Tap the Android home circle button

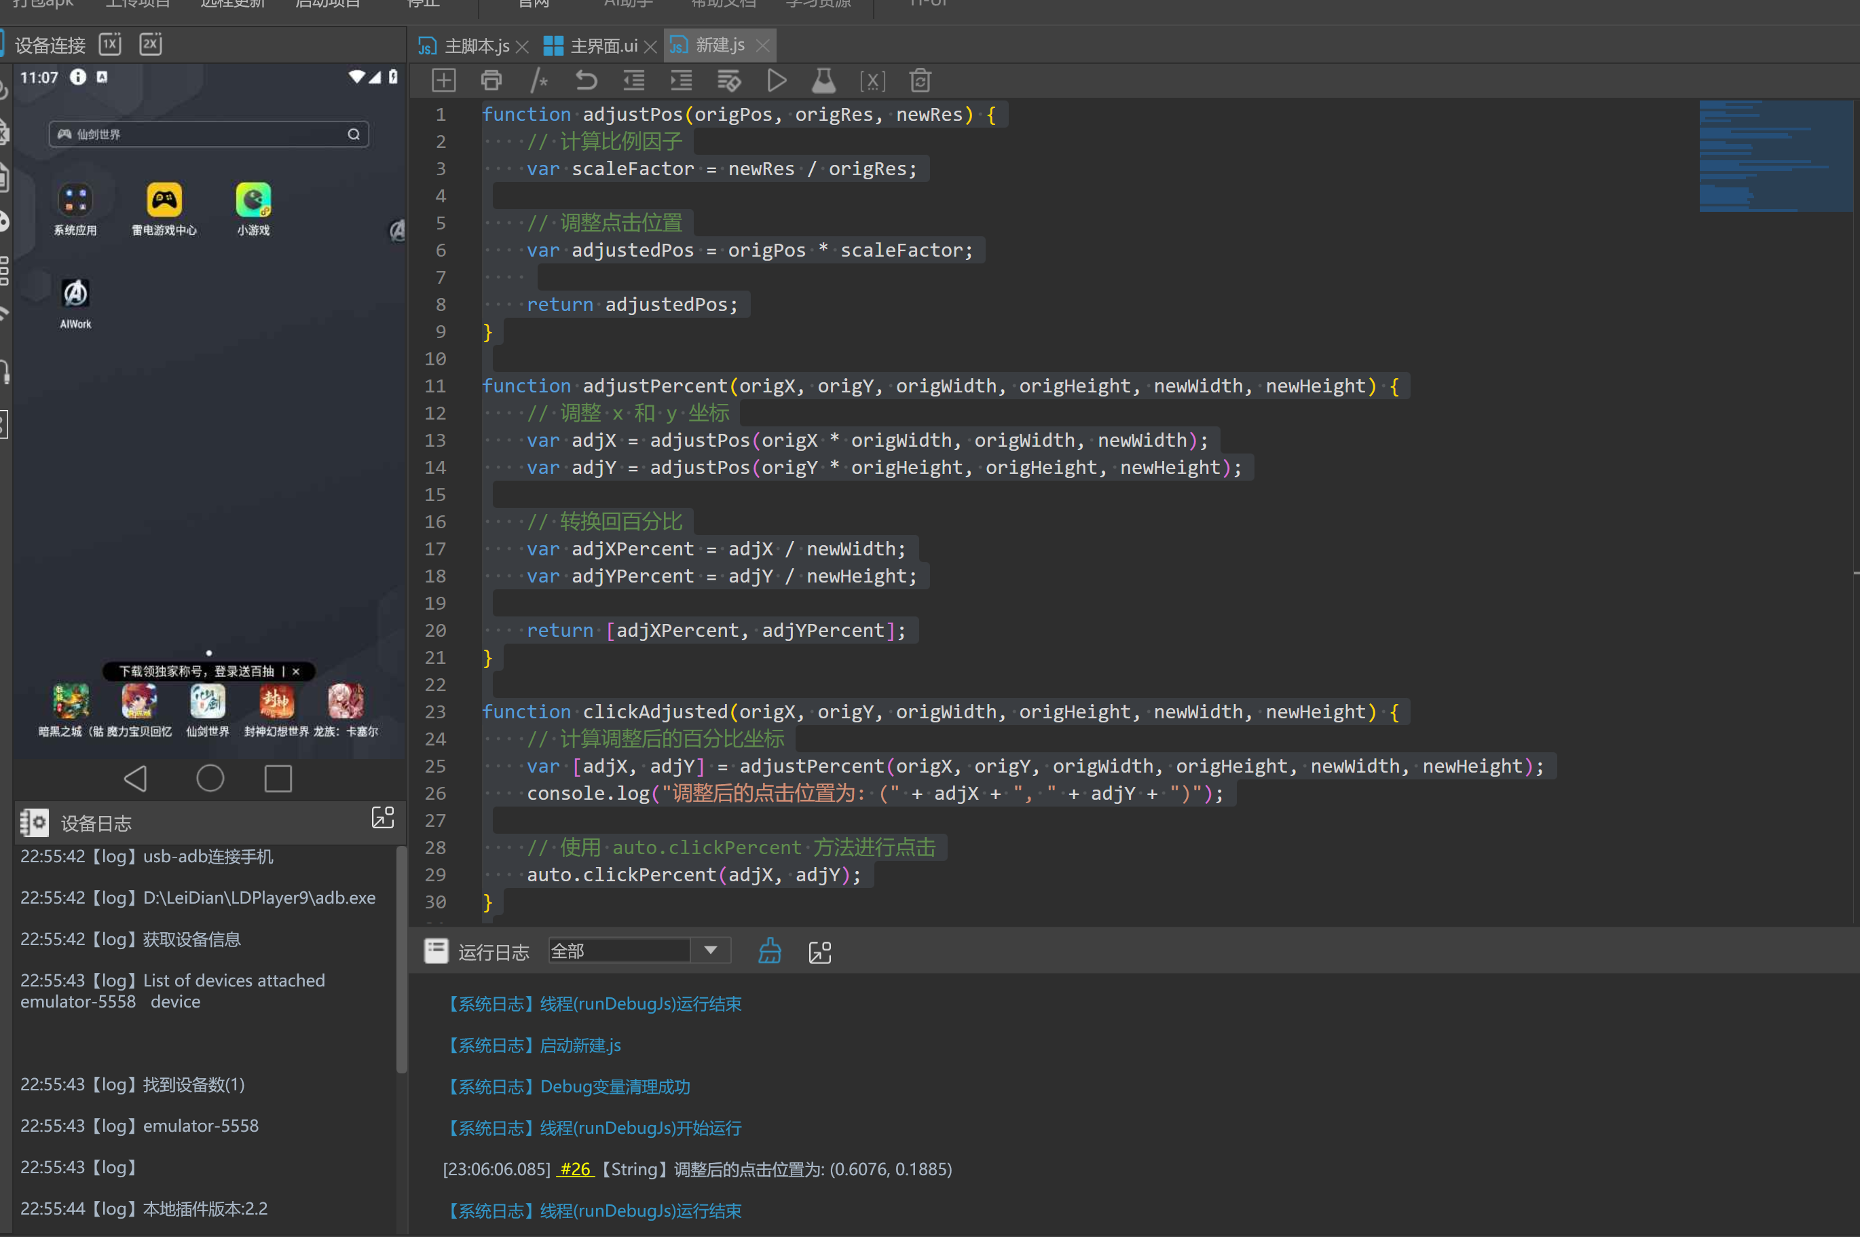point(210,779)
